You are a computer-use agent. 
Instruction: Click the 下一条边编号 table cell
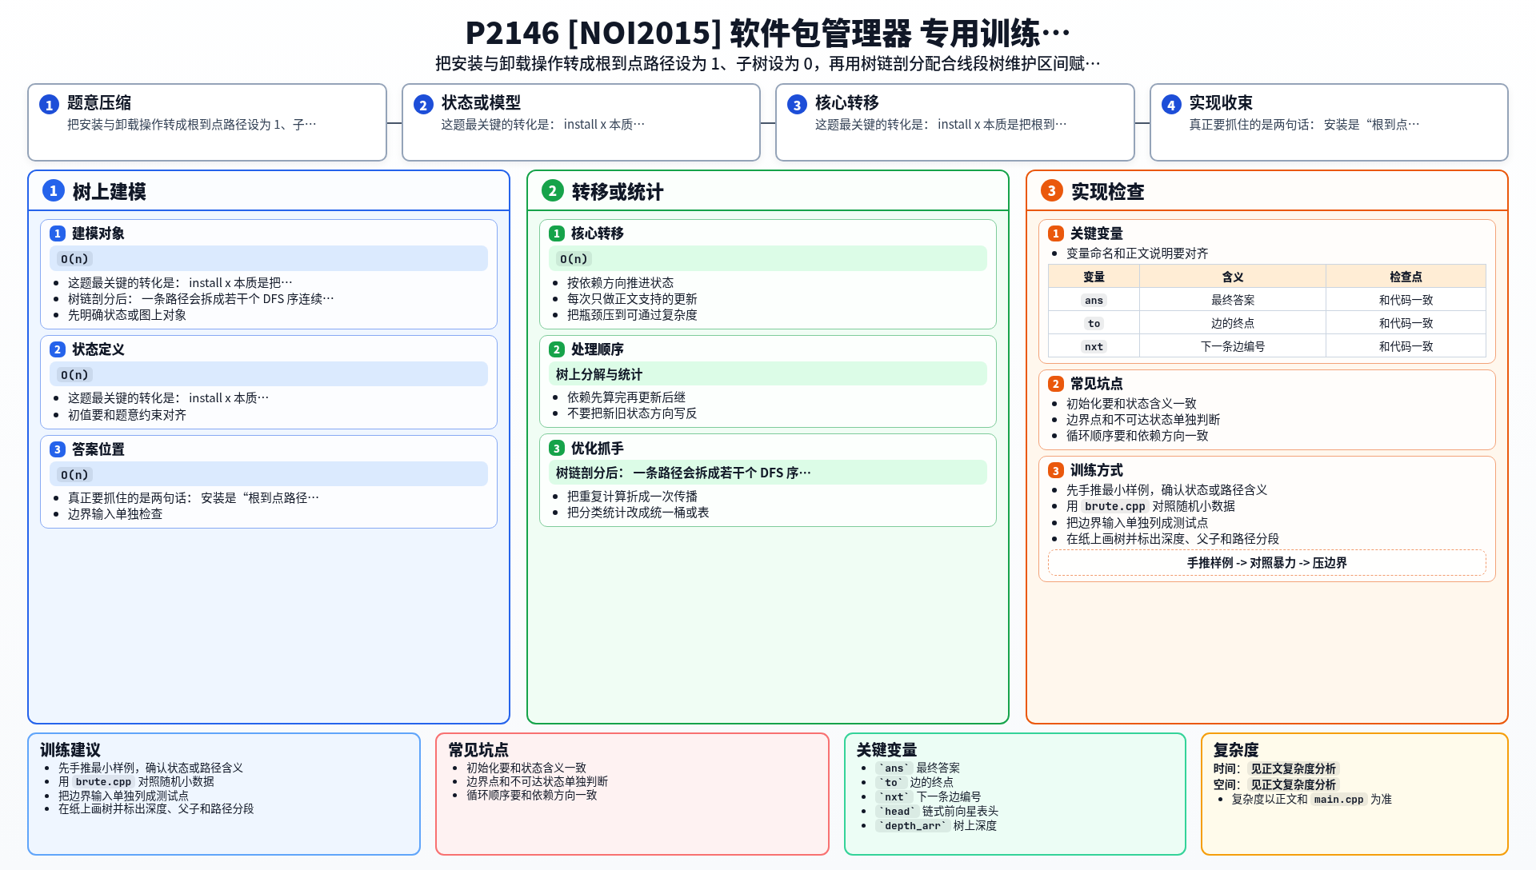point(1233,346)
